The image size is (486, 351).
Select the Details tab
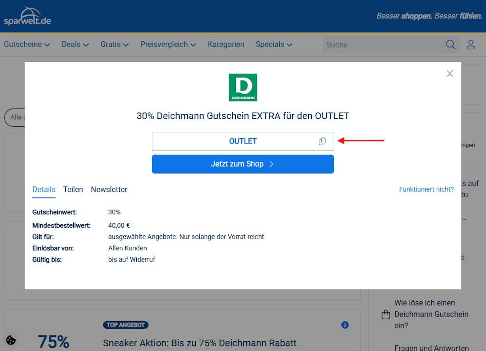[x=44, y=189]
